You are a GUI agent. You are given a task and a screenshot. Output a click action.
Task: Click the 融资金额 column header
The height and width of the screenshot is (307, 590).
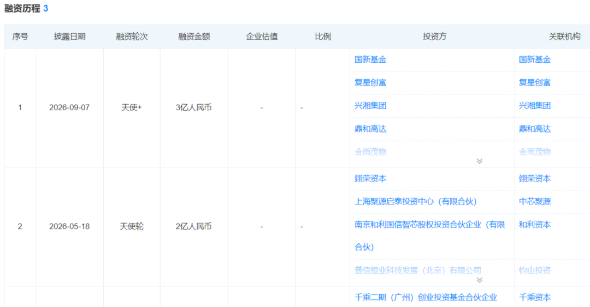pos(194,37)
